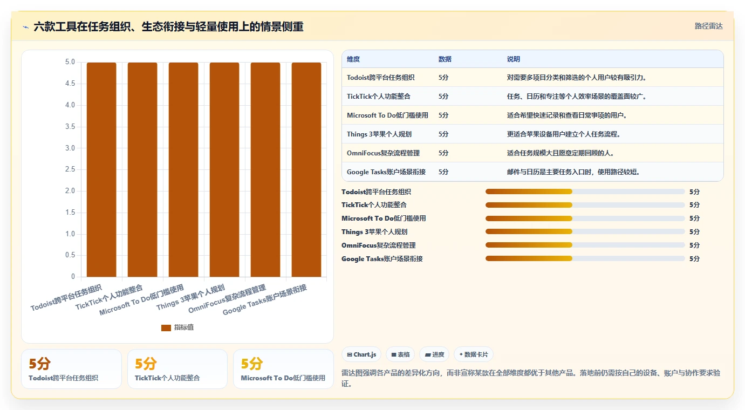
Task: Click the 数据 column header
Action: pos(445,59)
